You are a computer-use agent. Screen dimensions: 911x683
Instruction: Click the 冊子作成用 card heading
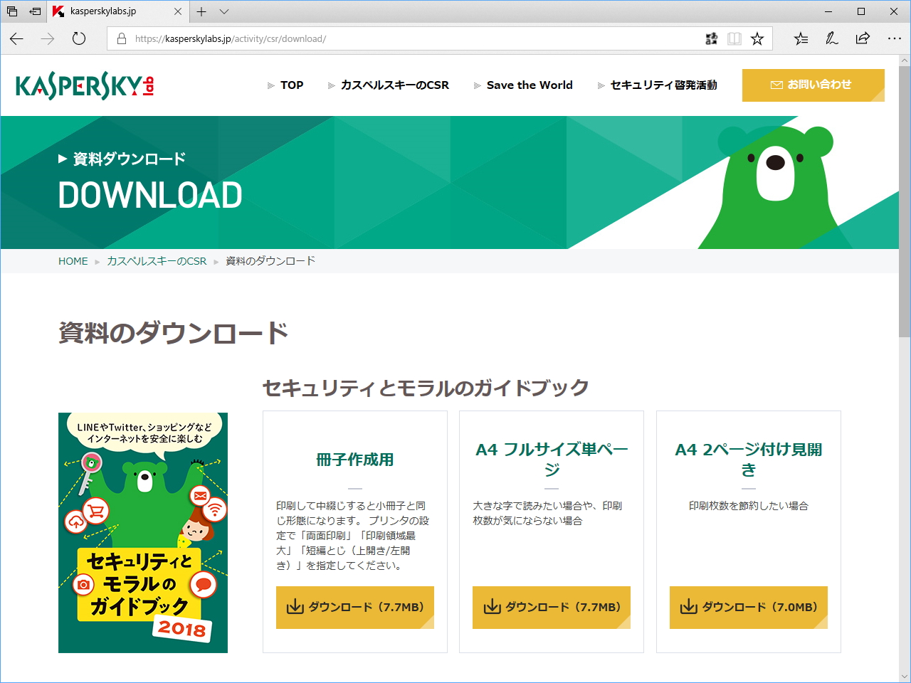(x=355, y=460)
